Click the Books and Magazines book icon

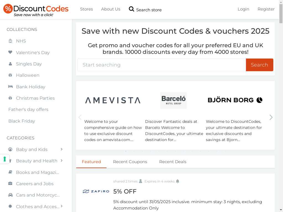pos(10,172)
